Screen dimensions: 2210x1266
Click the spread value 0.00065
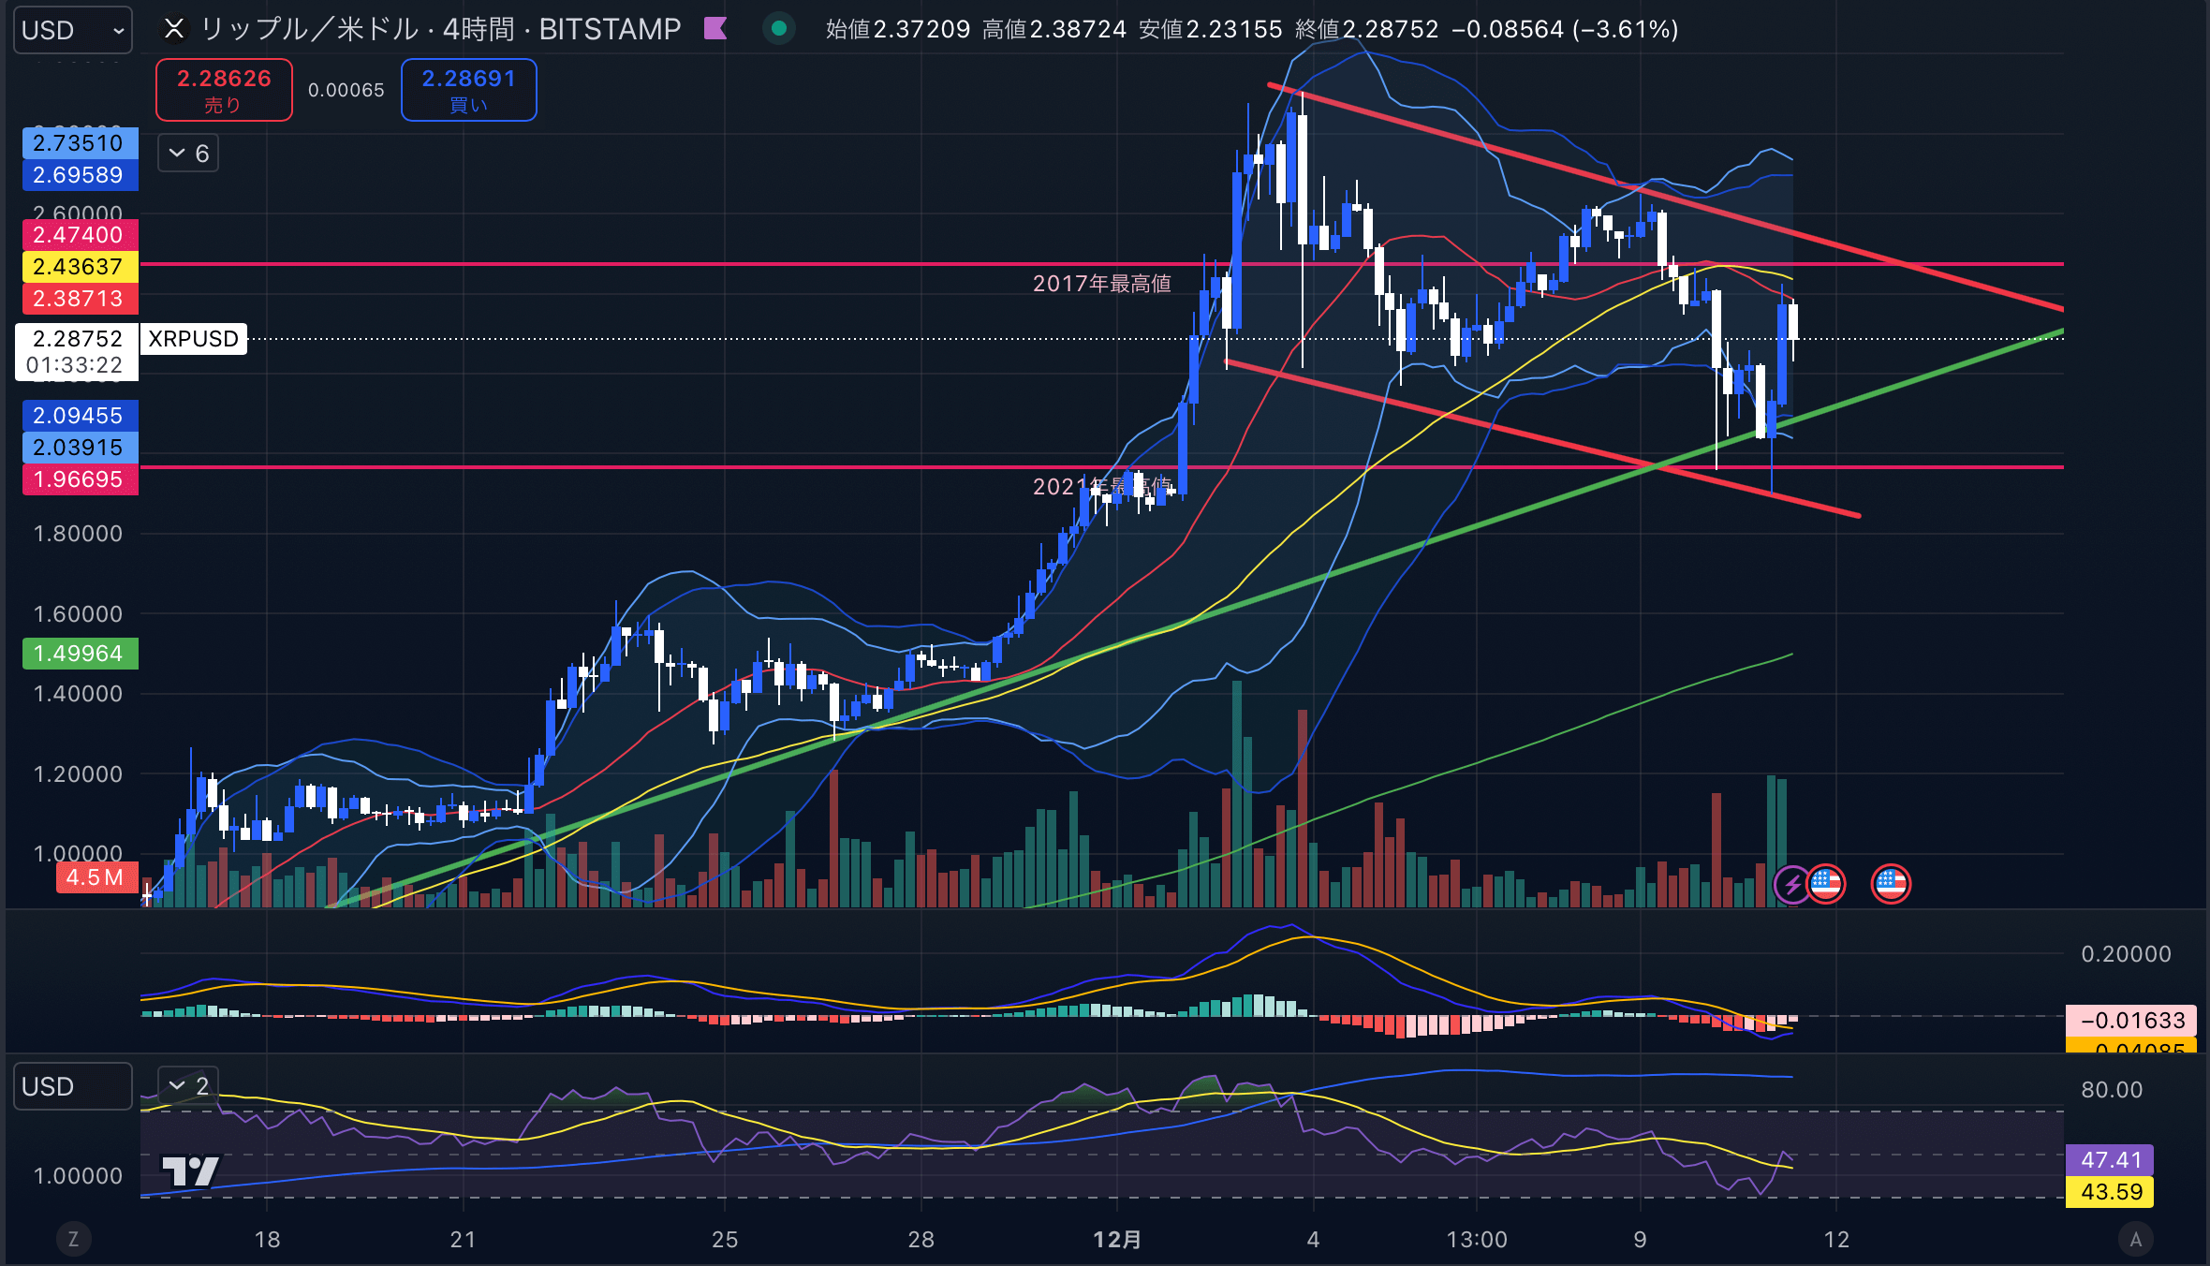(346, 91)
